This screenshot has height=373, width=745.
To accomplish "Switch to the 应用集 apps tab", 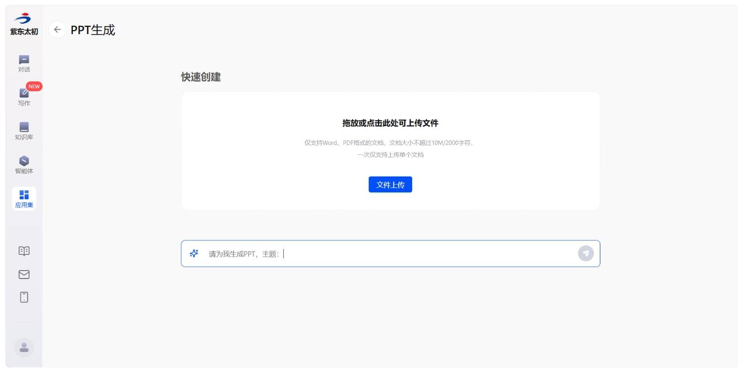I will click(24, 199).
